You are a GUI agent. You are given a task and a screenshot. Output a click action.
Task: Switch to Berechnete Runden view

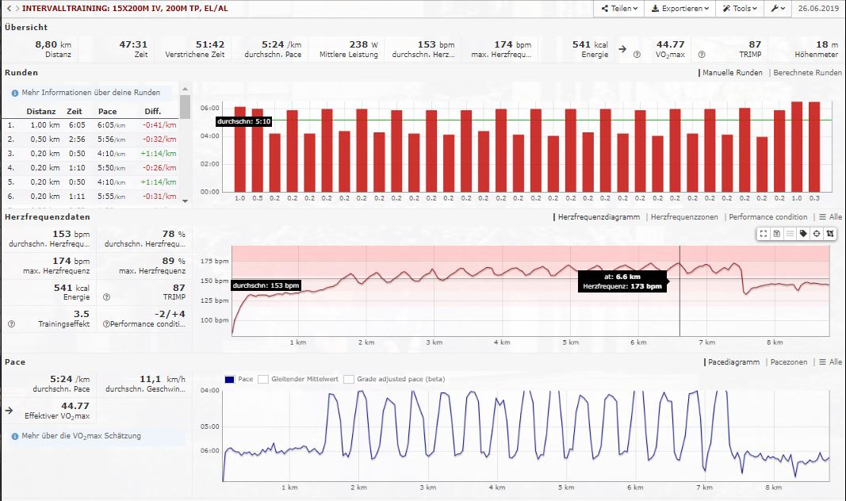coord(807,73)
